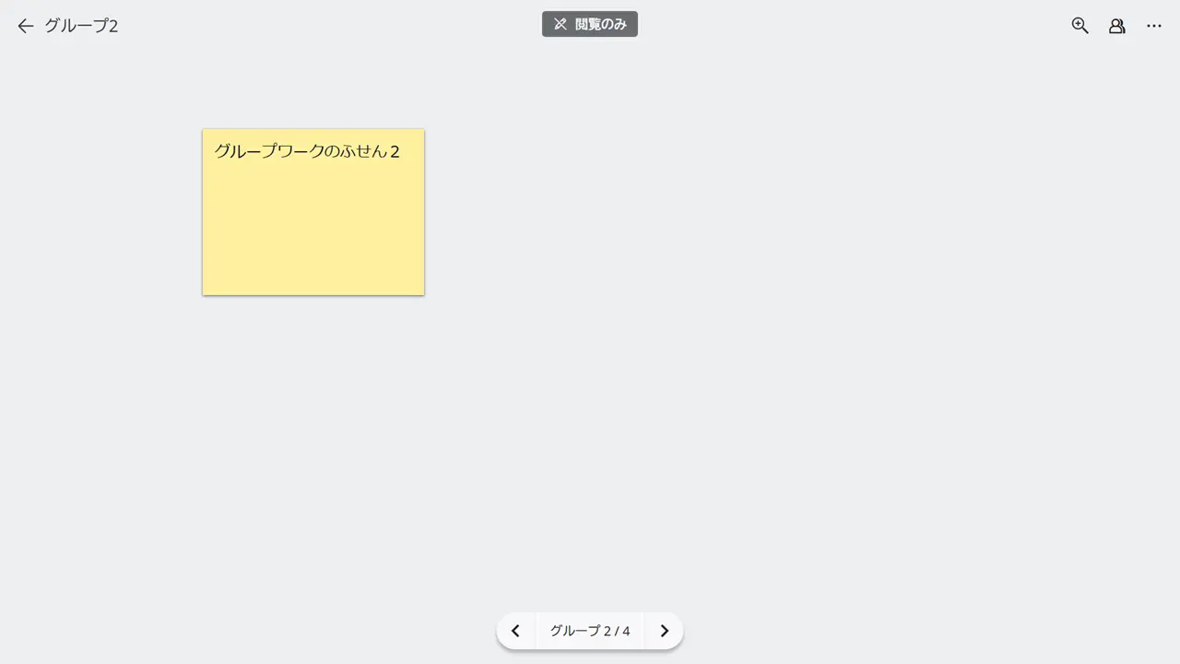The image size is (1180, 664).
Task: Click the people icon to see members
Action: click(x=1116, y=26)
